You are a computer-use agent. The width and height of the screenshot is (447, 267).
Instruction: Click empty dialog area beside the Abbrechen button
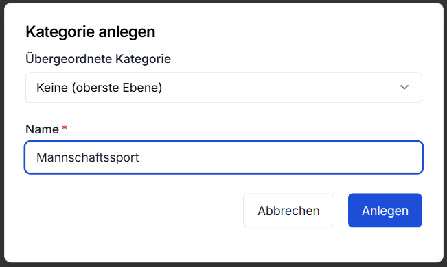(x=134, y=210)
